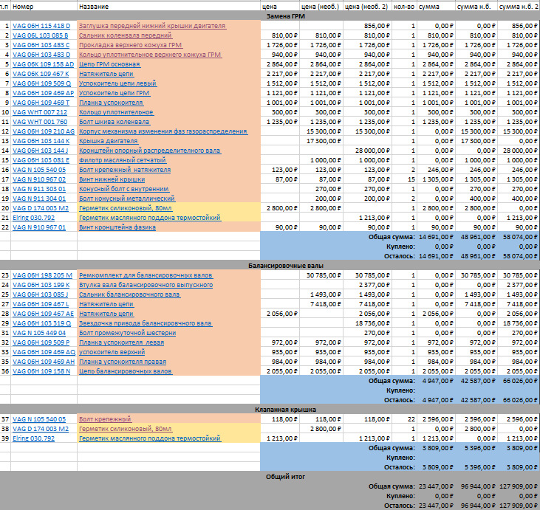Open link VAG WHT 007 212
The height and width of the screenshot is (510, 540).
point(40,112)
